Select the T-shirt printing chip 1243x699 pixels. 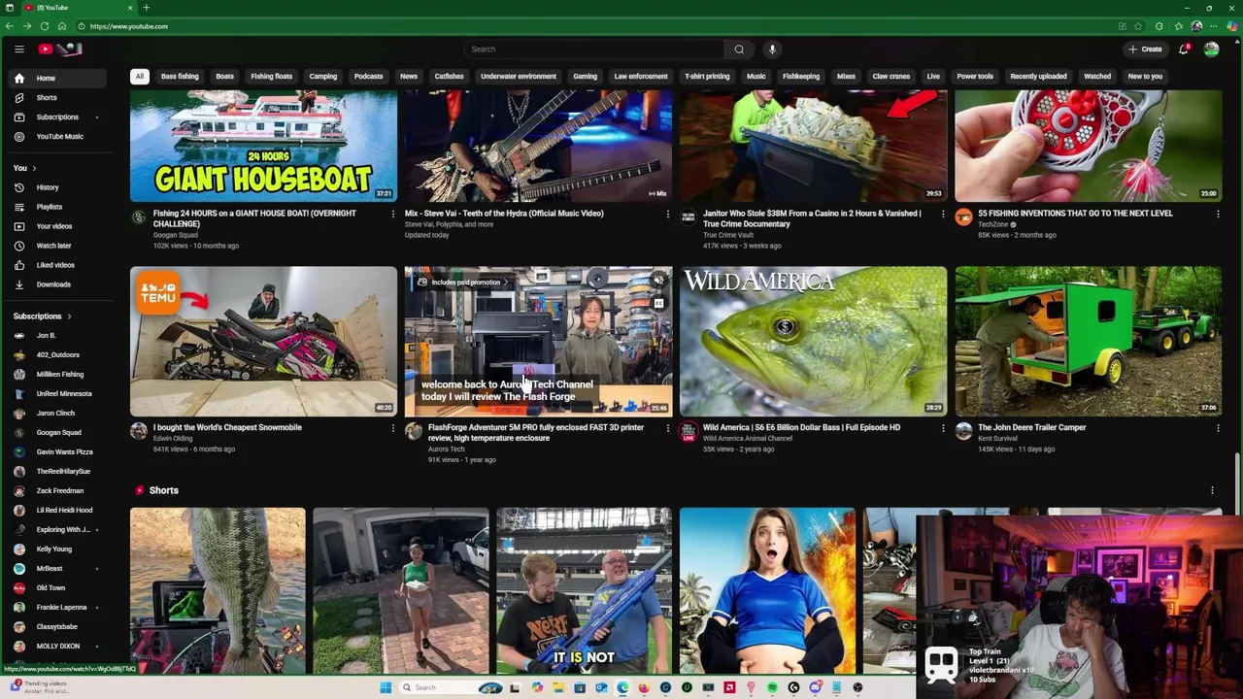click(x=707, y=77)
